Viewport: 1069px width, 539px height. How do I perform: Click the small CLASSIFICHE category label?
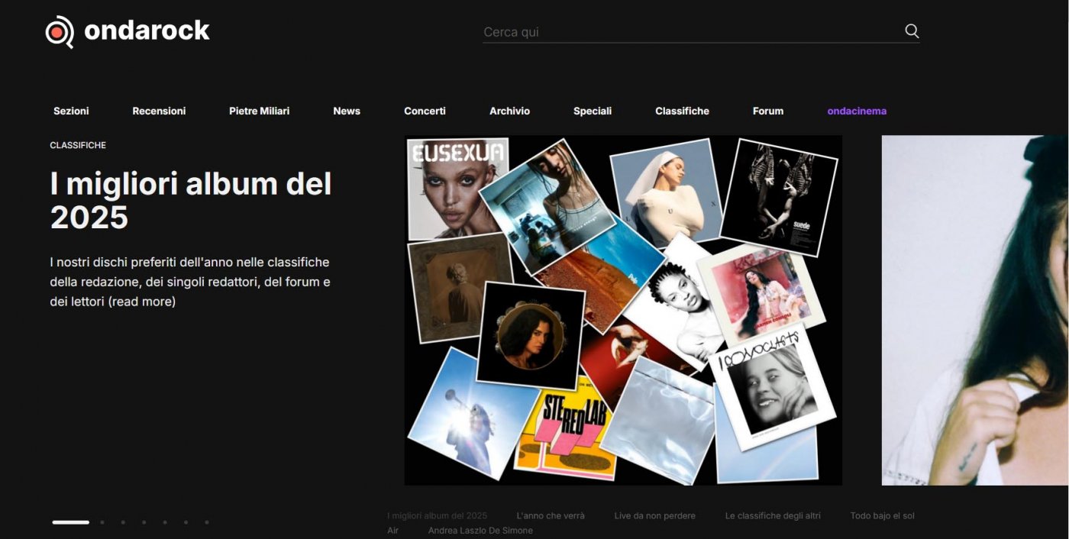coord(78,145)
